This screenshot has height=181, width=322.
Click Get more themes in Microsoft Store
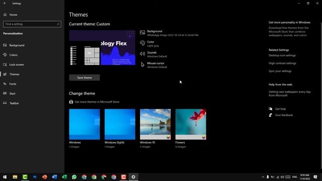(97, 102)
